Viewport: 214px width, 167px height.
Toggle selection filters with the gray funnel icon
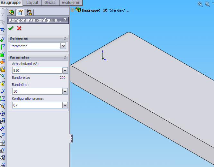coord(3,14)
